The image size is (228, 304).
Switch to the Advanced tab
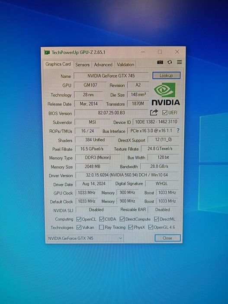click(103, 65)
